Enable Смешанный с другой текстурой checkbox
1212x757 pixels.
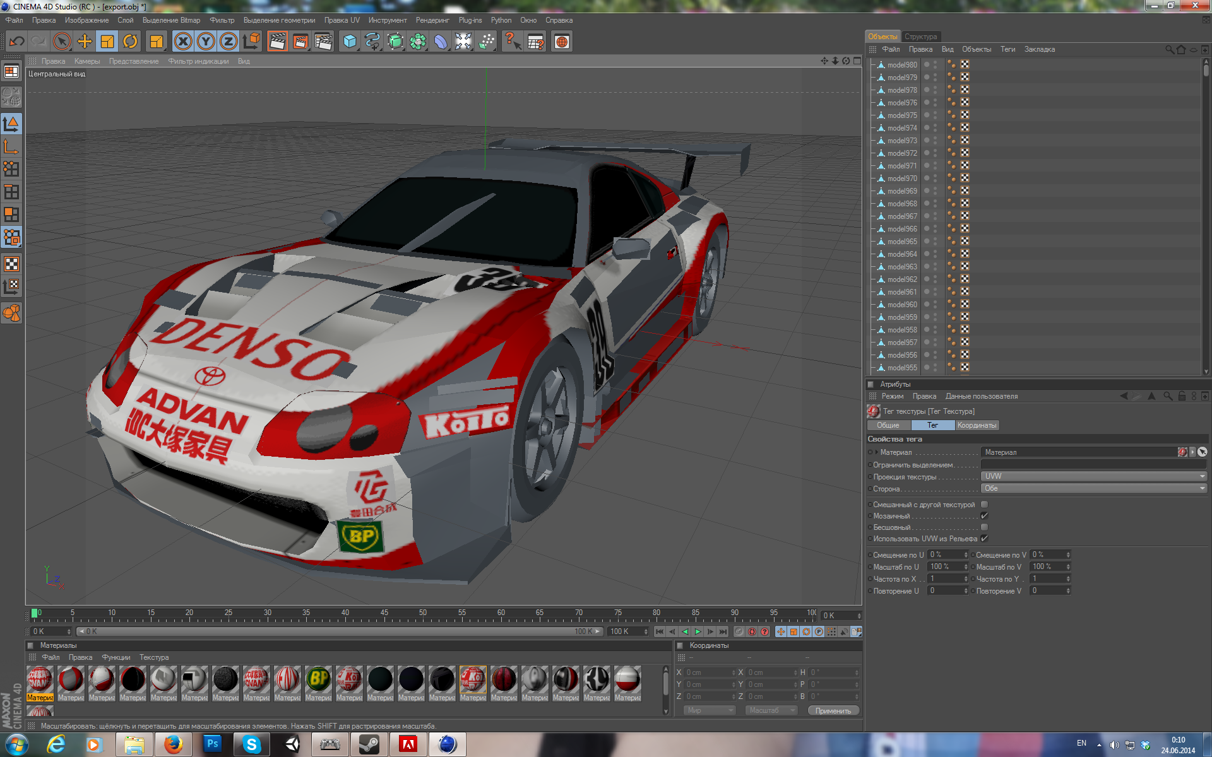tap(984, 505)
